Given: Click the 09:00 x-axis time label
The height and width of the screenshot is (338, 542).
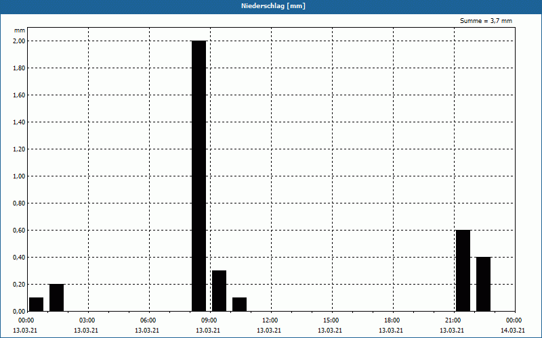Looking at the screenshot, I should pos(209,320).
